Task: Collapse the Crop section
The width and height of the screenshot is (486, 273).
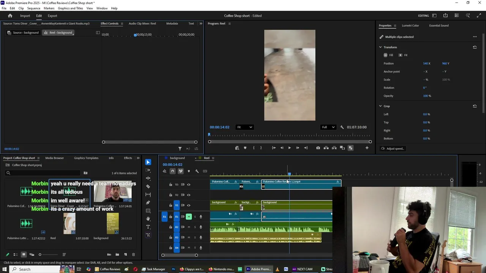Action: click(x=380, y=106)
